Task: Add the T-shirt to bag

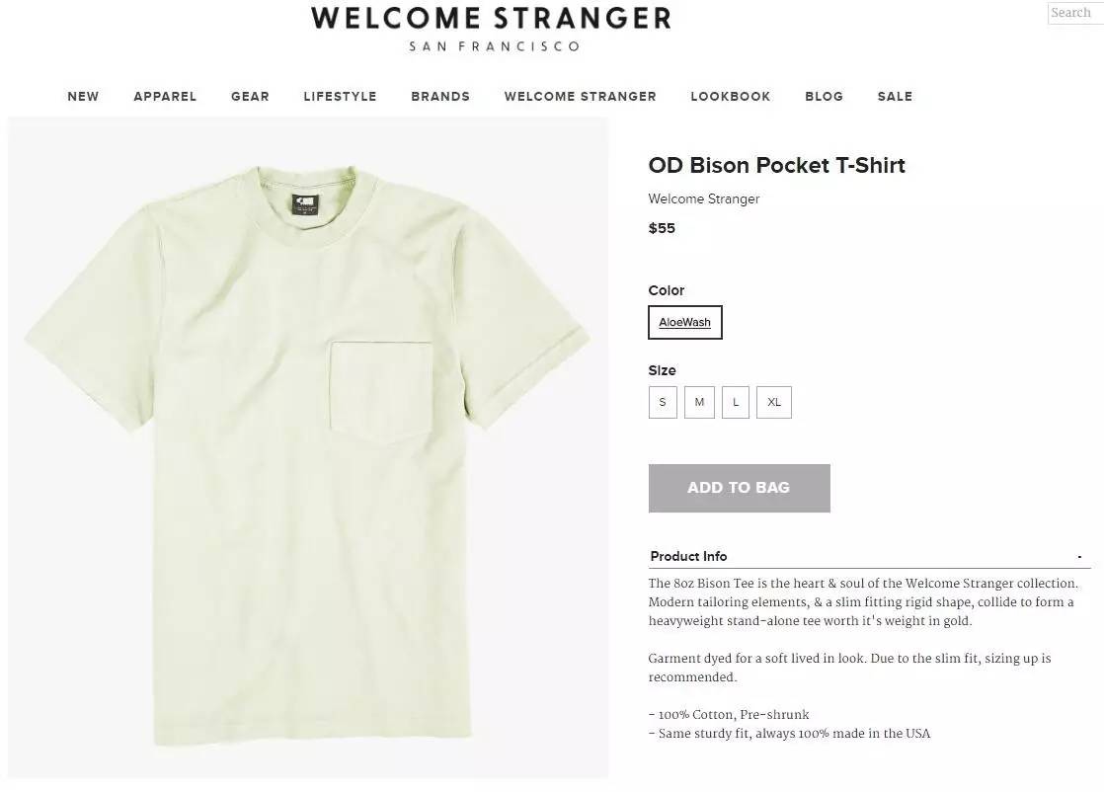Action: 740,488
